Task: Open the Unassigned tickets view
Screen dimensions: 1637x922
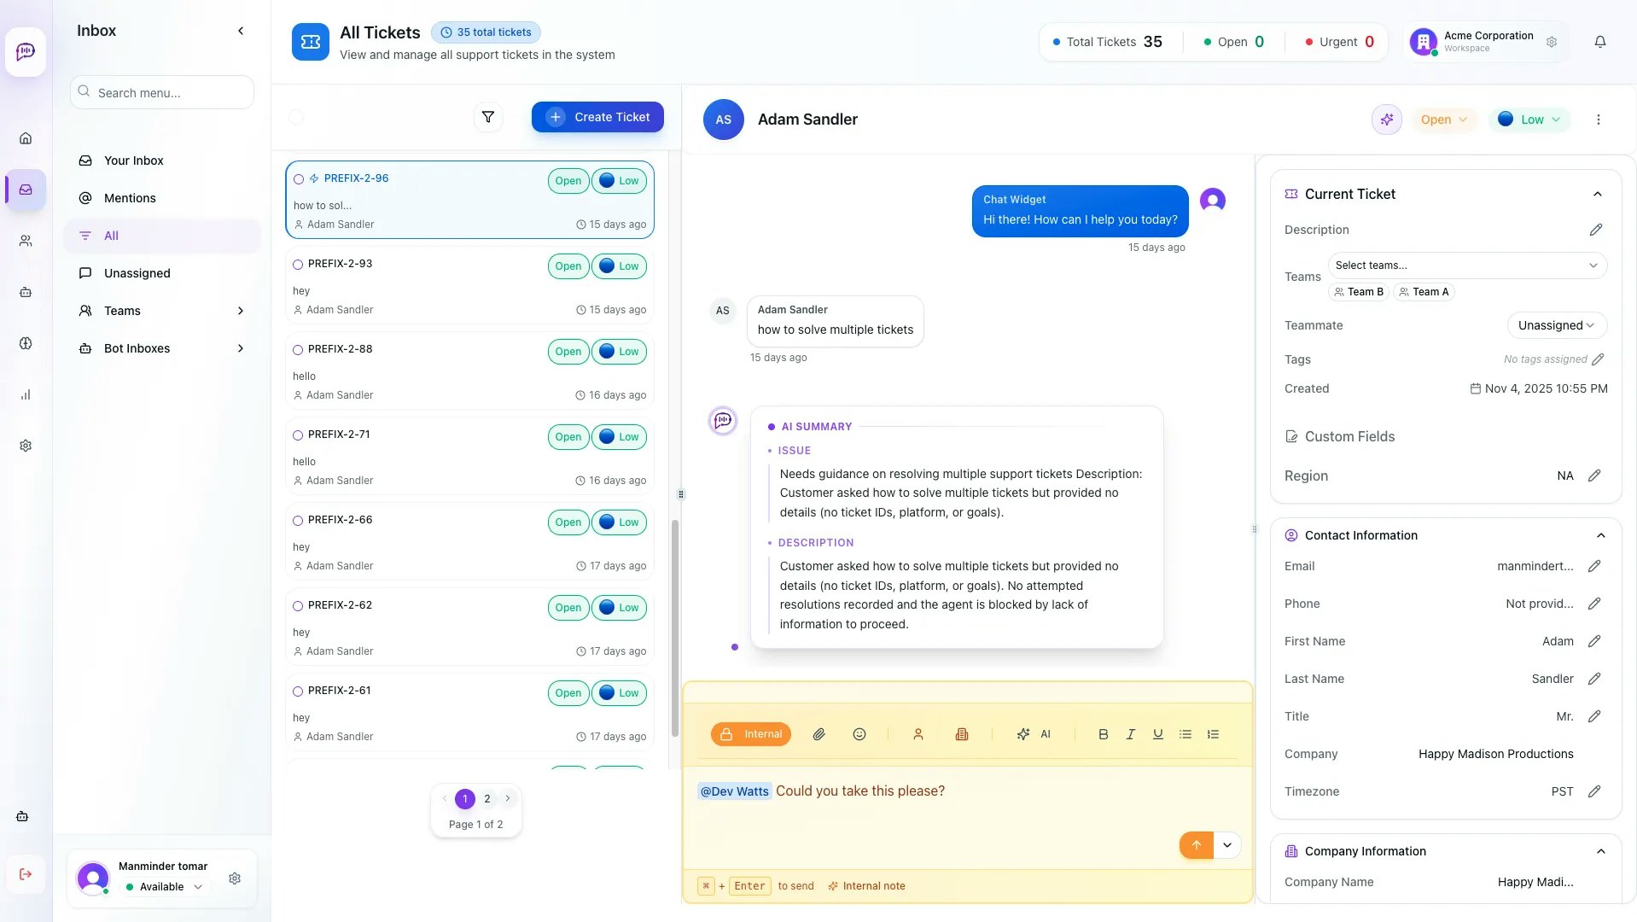Action: click(x=137, y=273)
